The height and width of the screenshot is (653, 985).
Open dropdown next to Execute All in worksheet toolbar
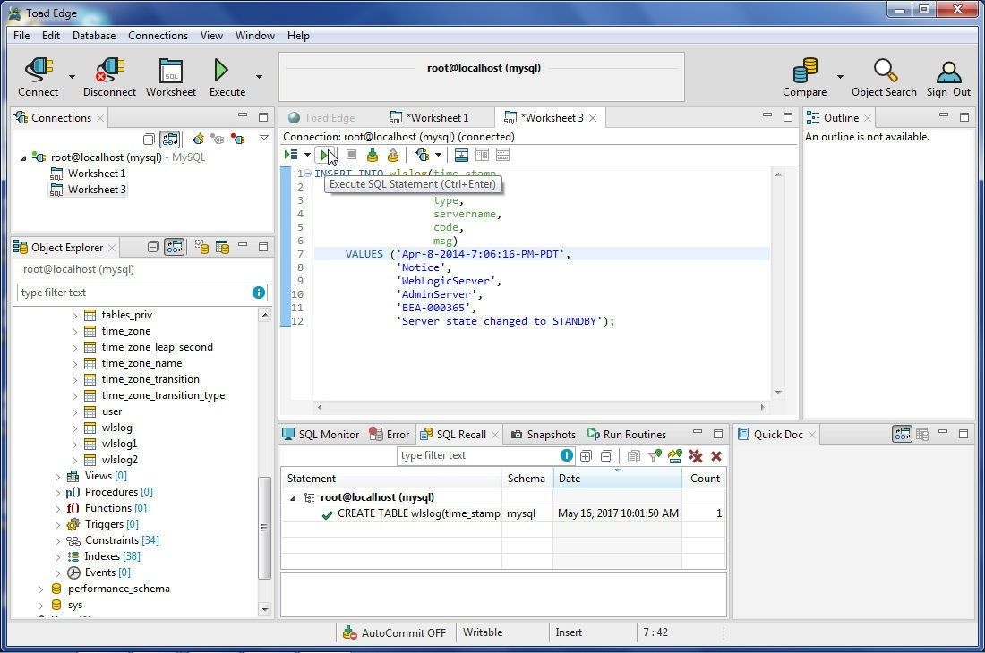(307, 155)
